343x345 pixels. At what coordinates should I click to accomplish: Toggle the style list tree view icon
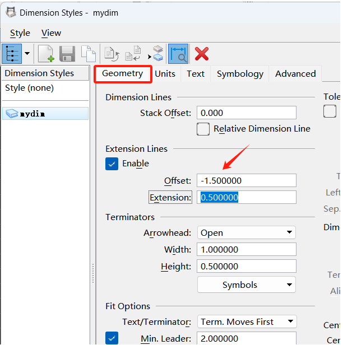coord(12,54)
